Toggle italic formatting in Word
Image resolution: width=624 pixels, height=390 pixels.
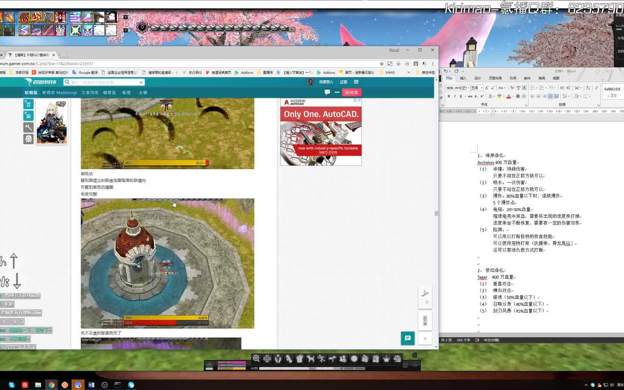coord(454,96)
